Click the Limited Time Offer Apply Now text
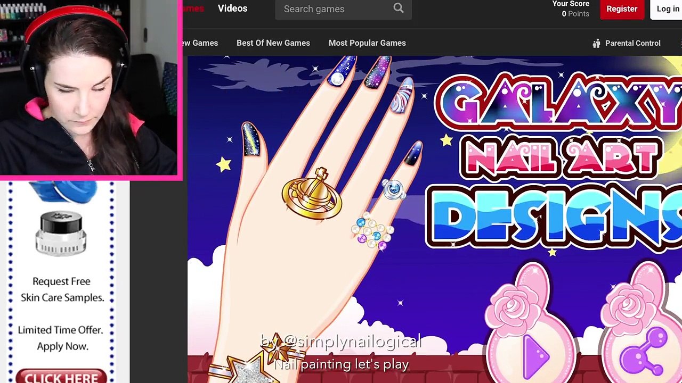682x383 pixels. click(61, 338)
